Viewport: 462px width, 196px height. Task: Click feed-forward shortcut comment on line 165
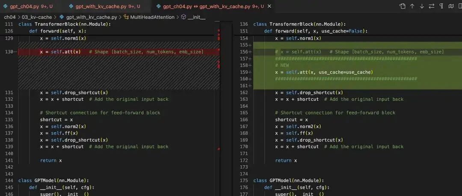coord(335,113)
